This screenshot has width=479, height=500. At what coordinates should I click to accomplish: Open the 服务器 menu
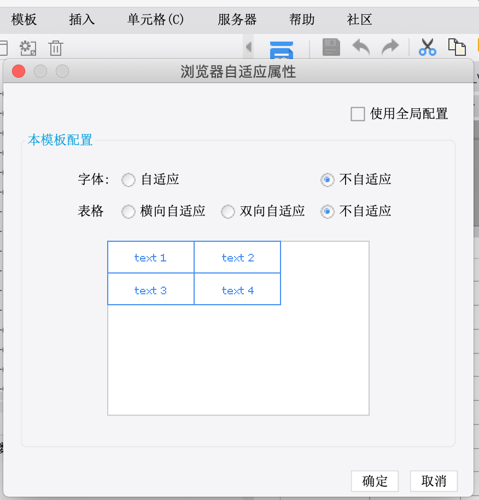pos(237,20)
